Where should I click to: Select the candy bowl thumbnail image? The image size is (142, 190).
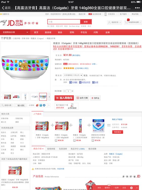[43, 97]
